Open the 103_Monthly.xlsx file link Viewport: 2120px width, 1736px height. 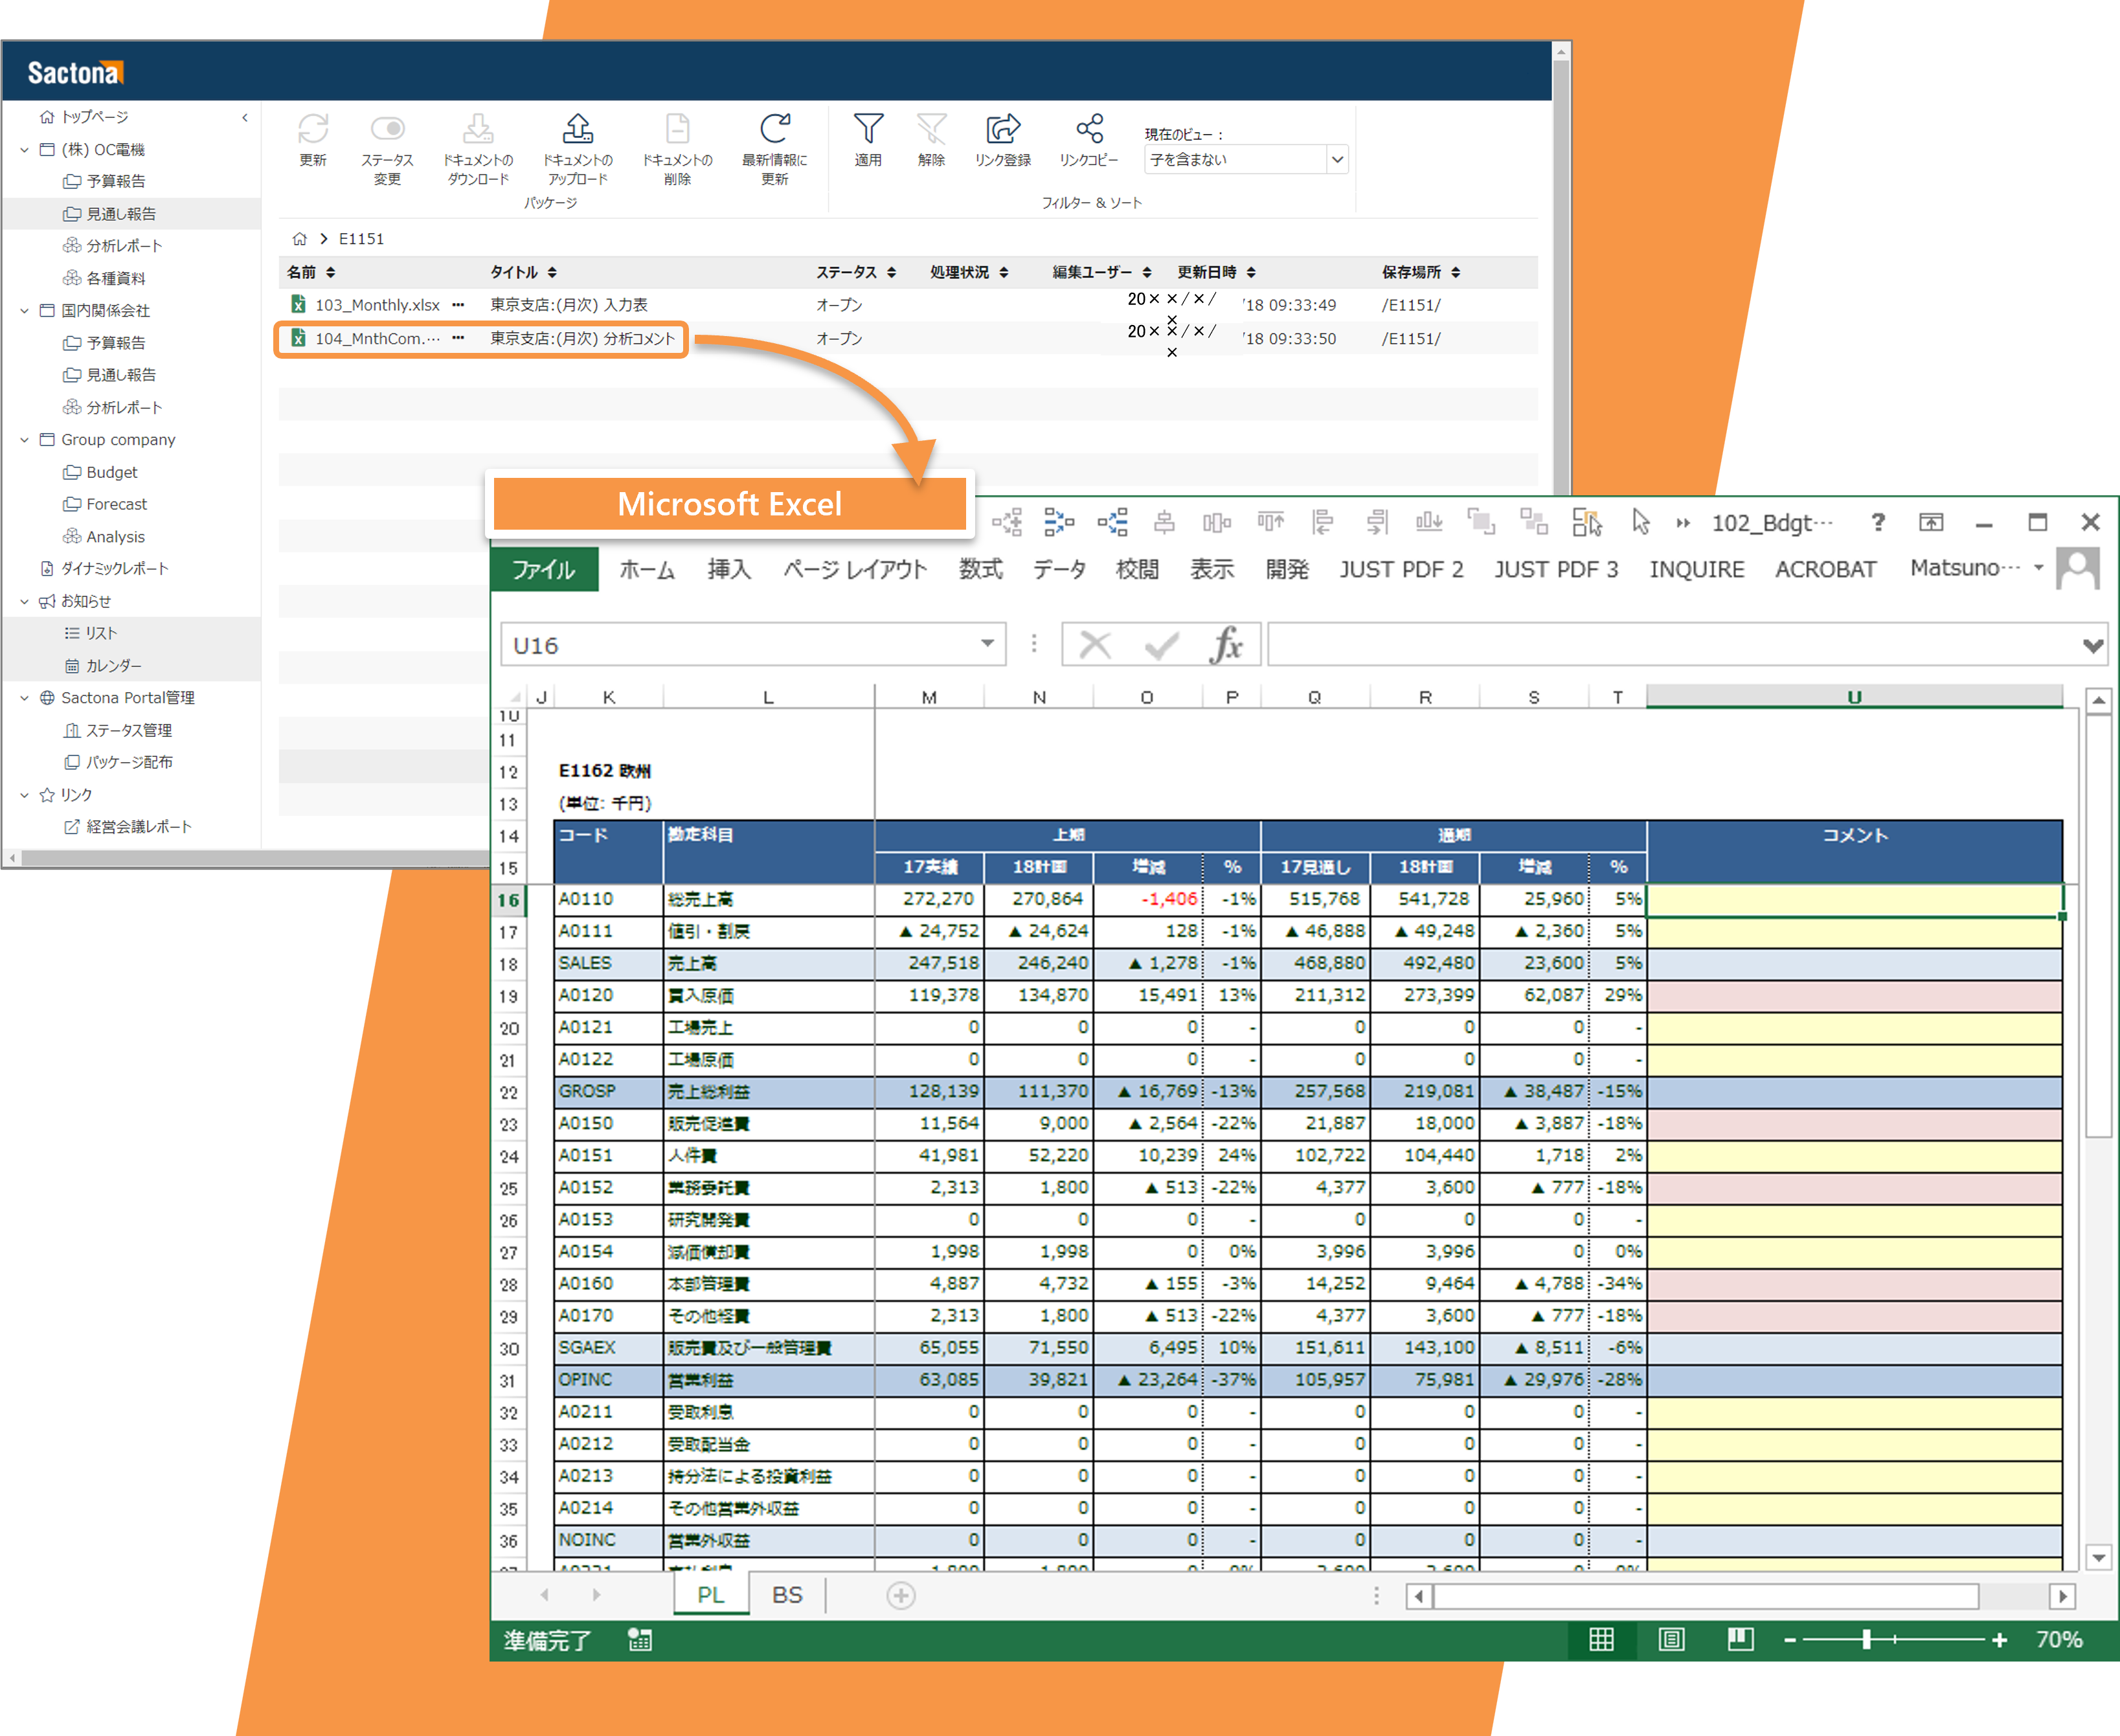pos(377,305)
